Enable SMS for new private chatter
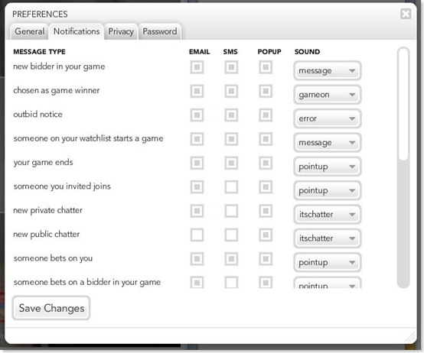The width and height of the screenshot is (424, 353). pos(231,211)
